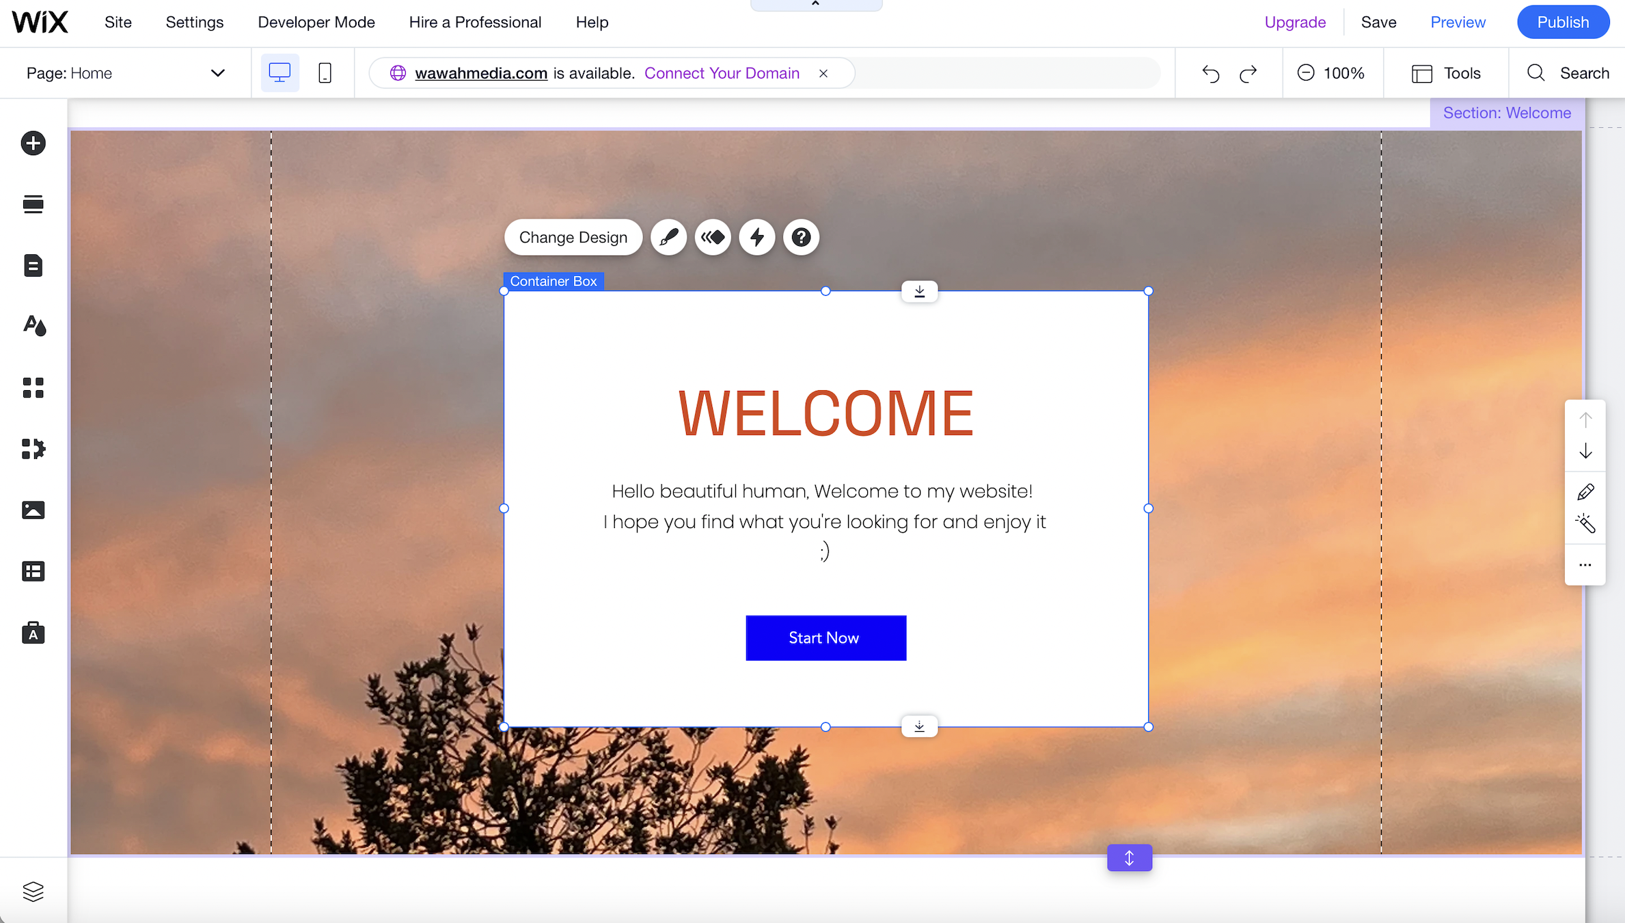The image size is (1625, 923).
Task: Dismiss the domain availability banner
Action: coord(823,74)
